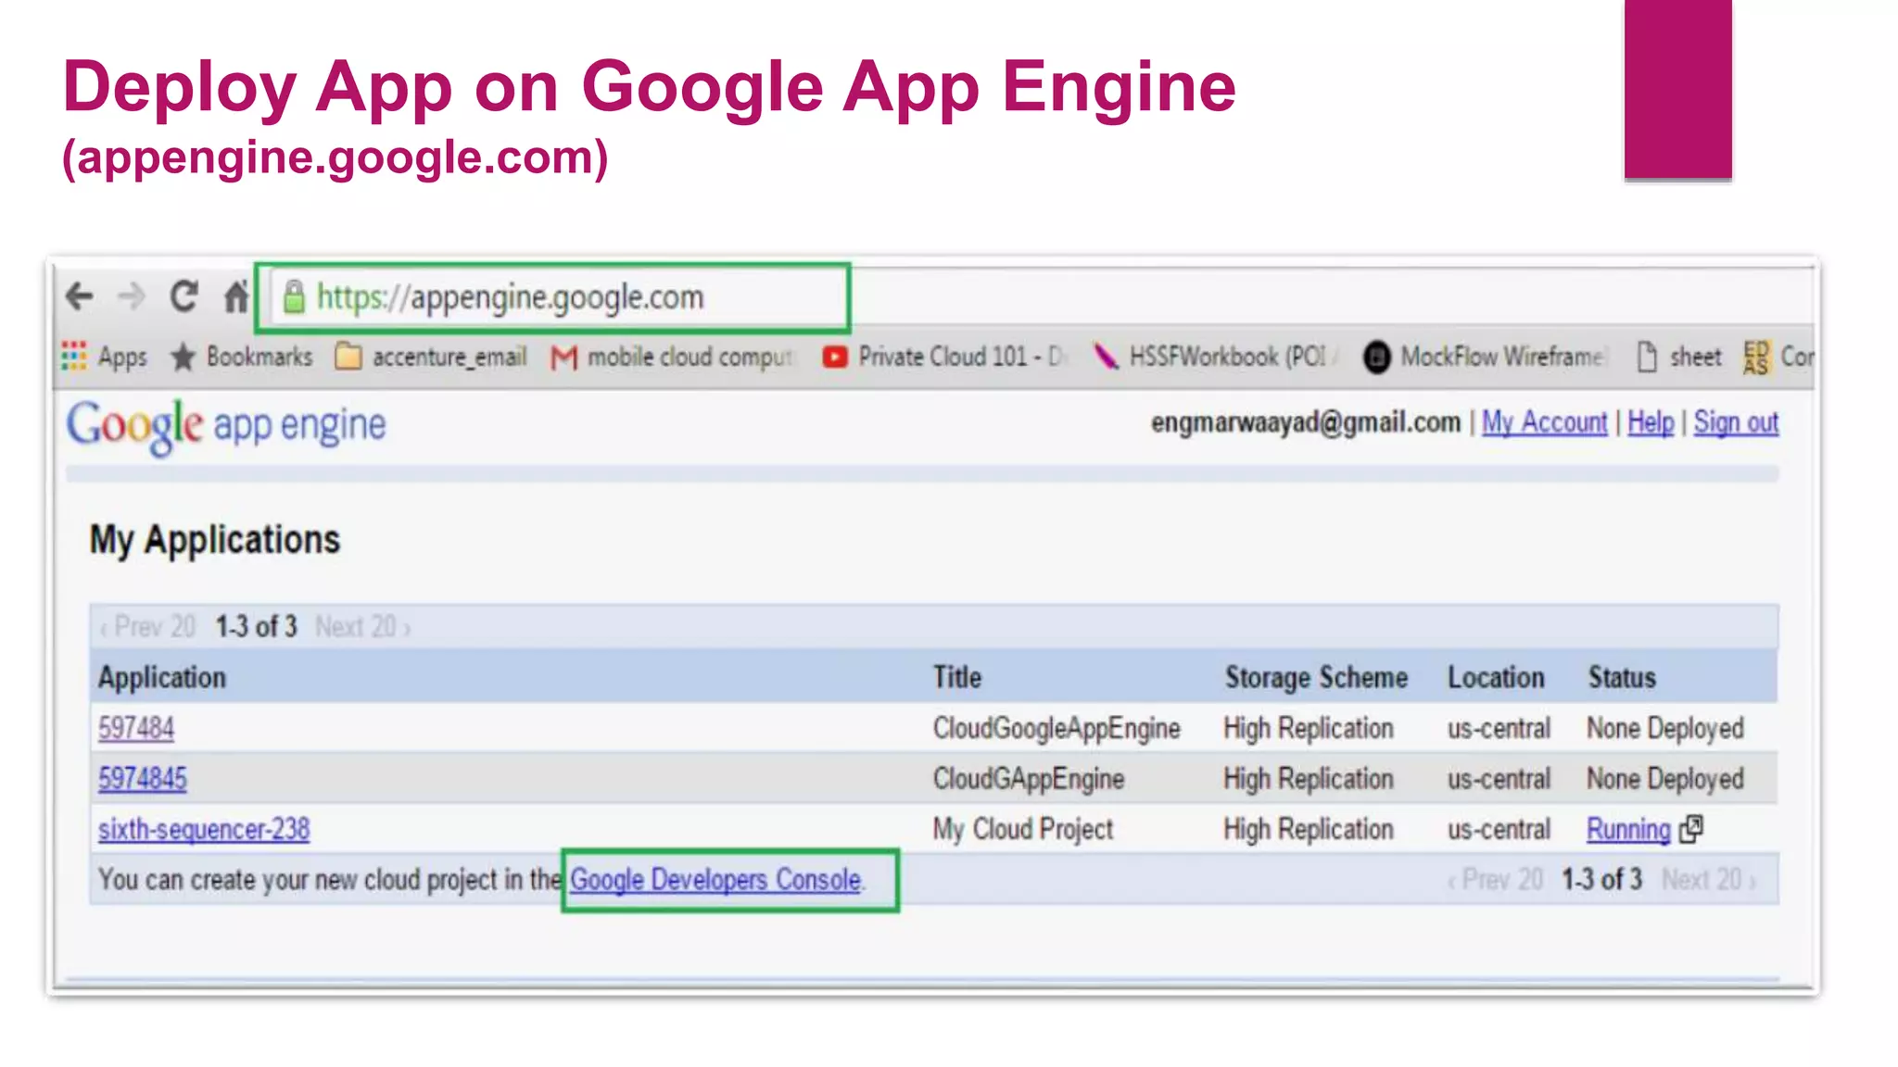Viewport: 1898px width, 1067px height.
Task: Click the Location column header
Action: click(x=1496, y=677)
